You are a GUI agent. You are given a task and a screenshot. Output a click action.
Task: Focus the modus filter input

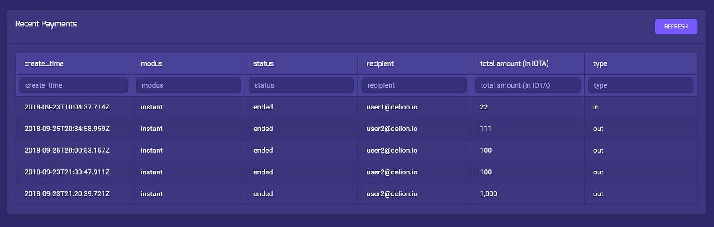(188, 85)
